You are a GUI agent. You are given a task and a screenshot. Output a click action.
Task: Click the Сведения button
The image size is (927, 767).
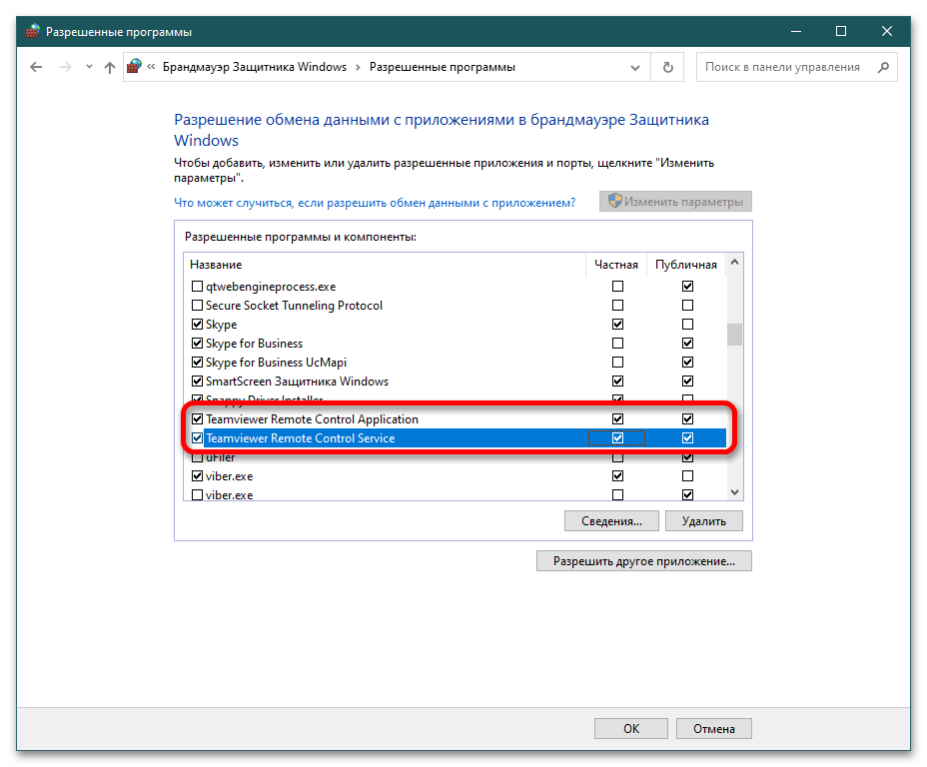coord(611,521)
